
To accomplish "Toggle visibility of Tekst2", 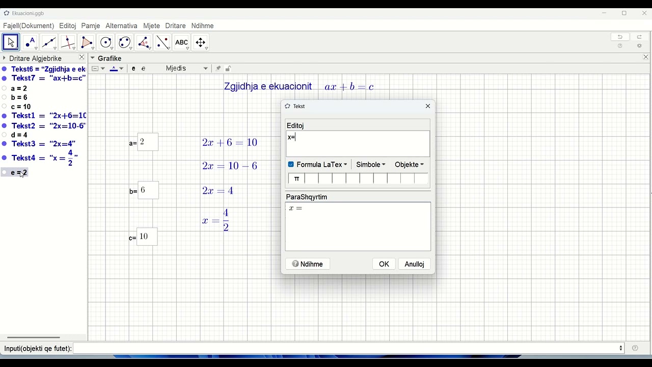I will (4, 125).
